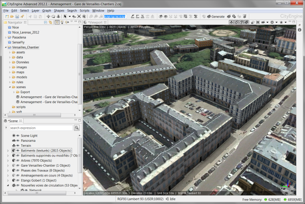Open the Graph menu

pyautogui.click(x=47, y=11)
